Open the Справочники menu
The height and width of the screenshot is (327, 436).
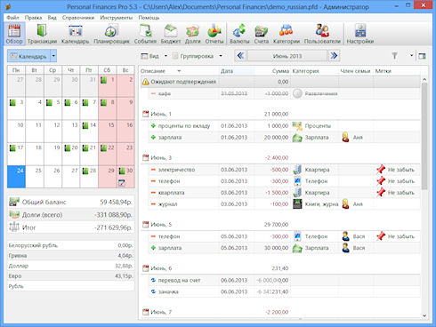pyautogui.click(x=78, y=18)
